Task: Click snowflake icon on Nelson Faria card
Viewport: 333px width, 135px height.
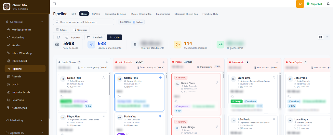Action: (x=160, y=78)
